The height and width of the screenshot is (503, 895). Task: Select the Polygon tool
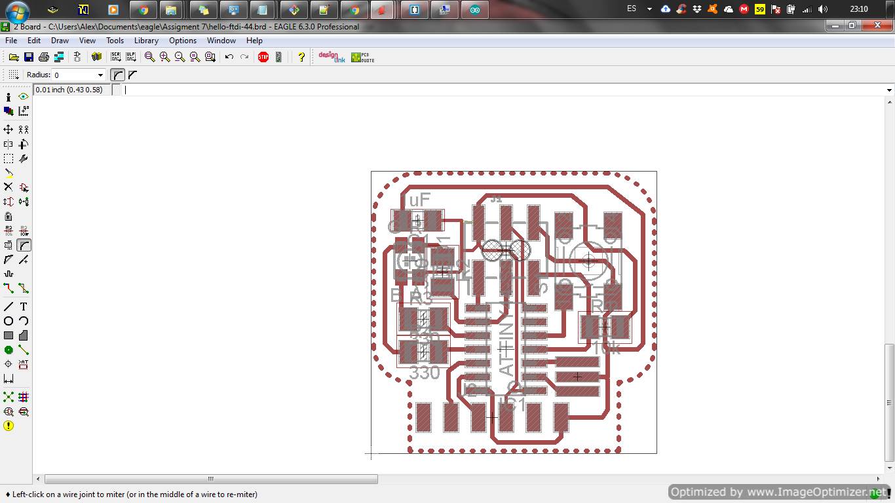click(x=24, y=335)
